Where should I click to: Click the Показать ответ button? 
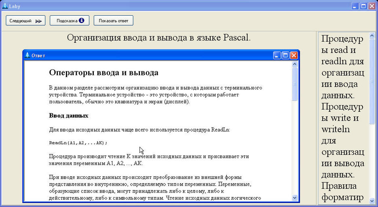pos(113,21)
